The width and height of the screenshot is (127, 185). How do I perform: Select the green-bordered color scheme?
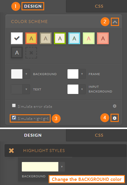click(60, 38)
